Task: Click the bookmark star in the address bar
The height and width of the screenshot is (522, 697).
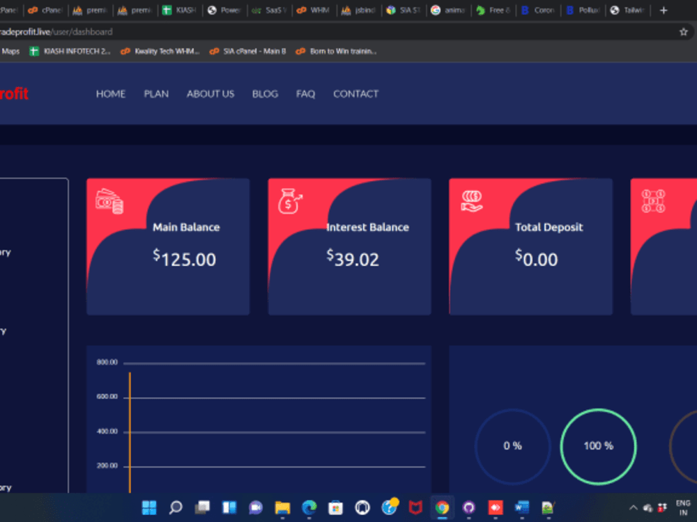Action: [684, 31]
